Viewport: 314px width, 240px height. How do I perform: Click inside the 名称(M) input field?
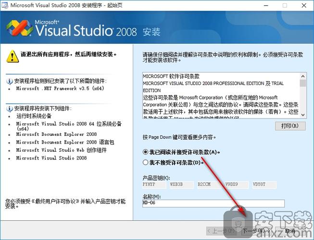214,203
